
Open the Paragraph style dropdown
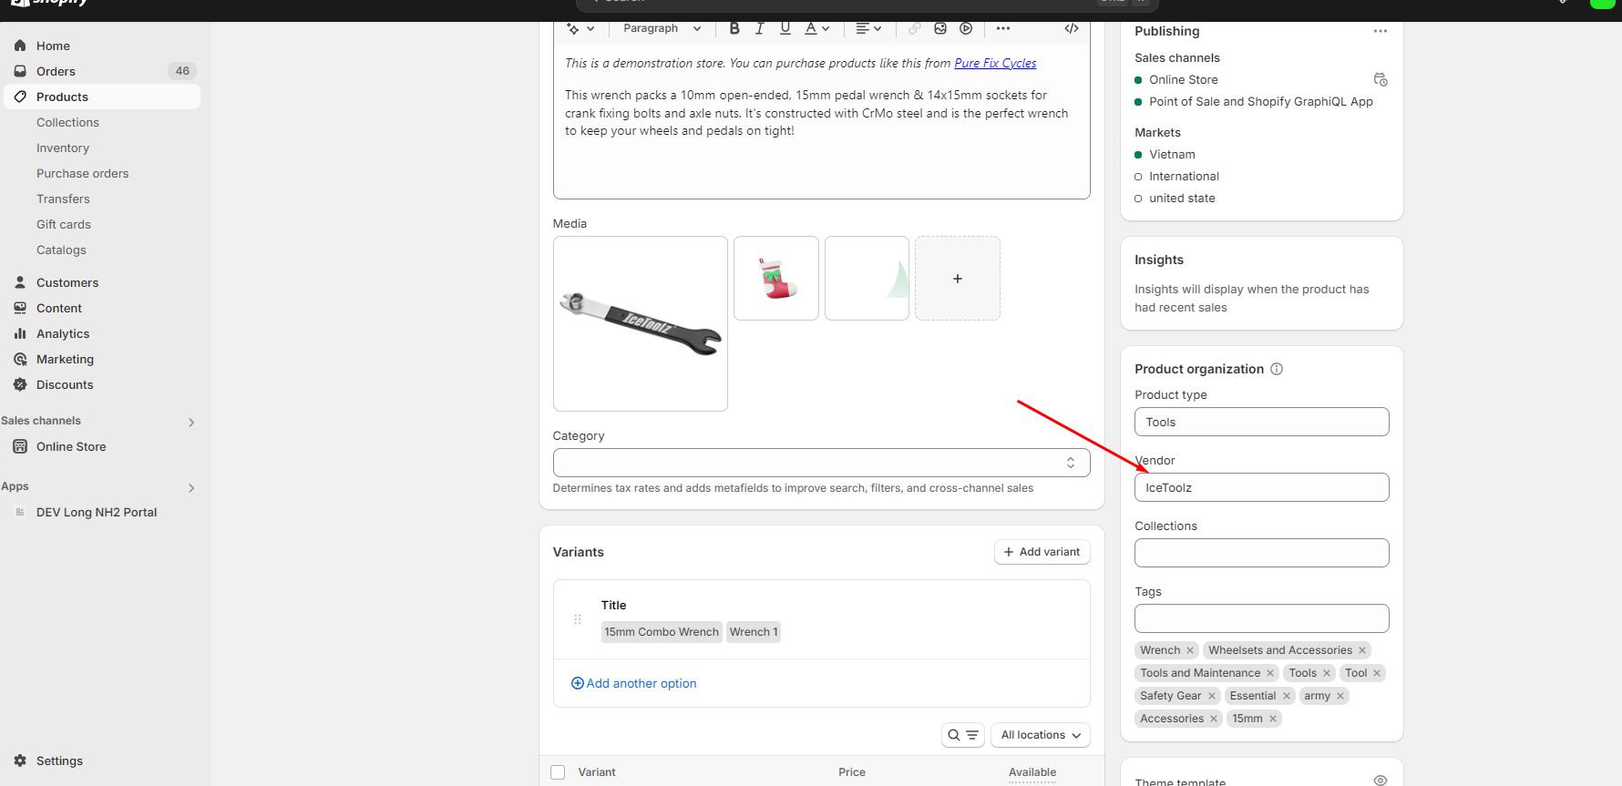click(662, 28)
